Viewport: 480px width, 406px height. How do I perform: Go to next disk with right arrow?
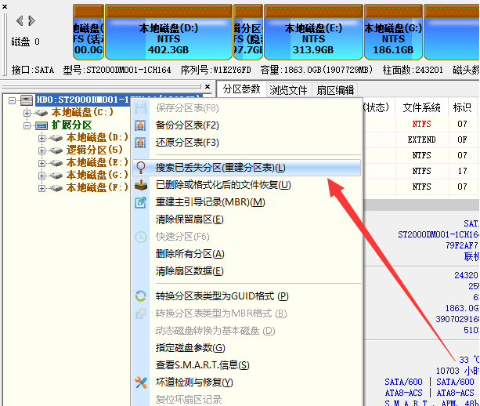pos(31,20)
